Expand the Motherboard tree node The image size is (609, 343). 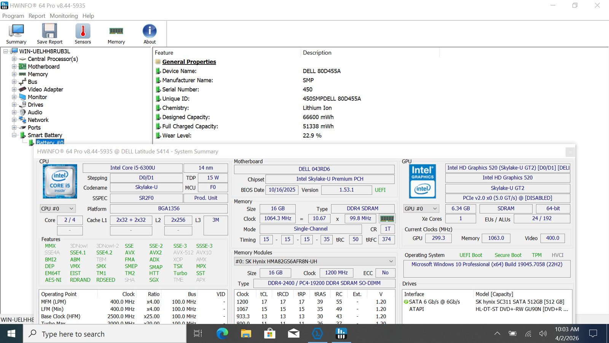pyautogui.click(x=14, y=67)
